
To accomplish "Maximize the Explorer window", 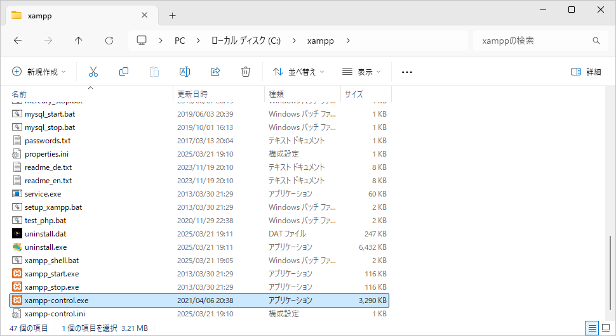I will click(x=572, y=10).
